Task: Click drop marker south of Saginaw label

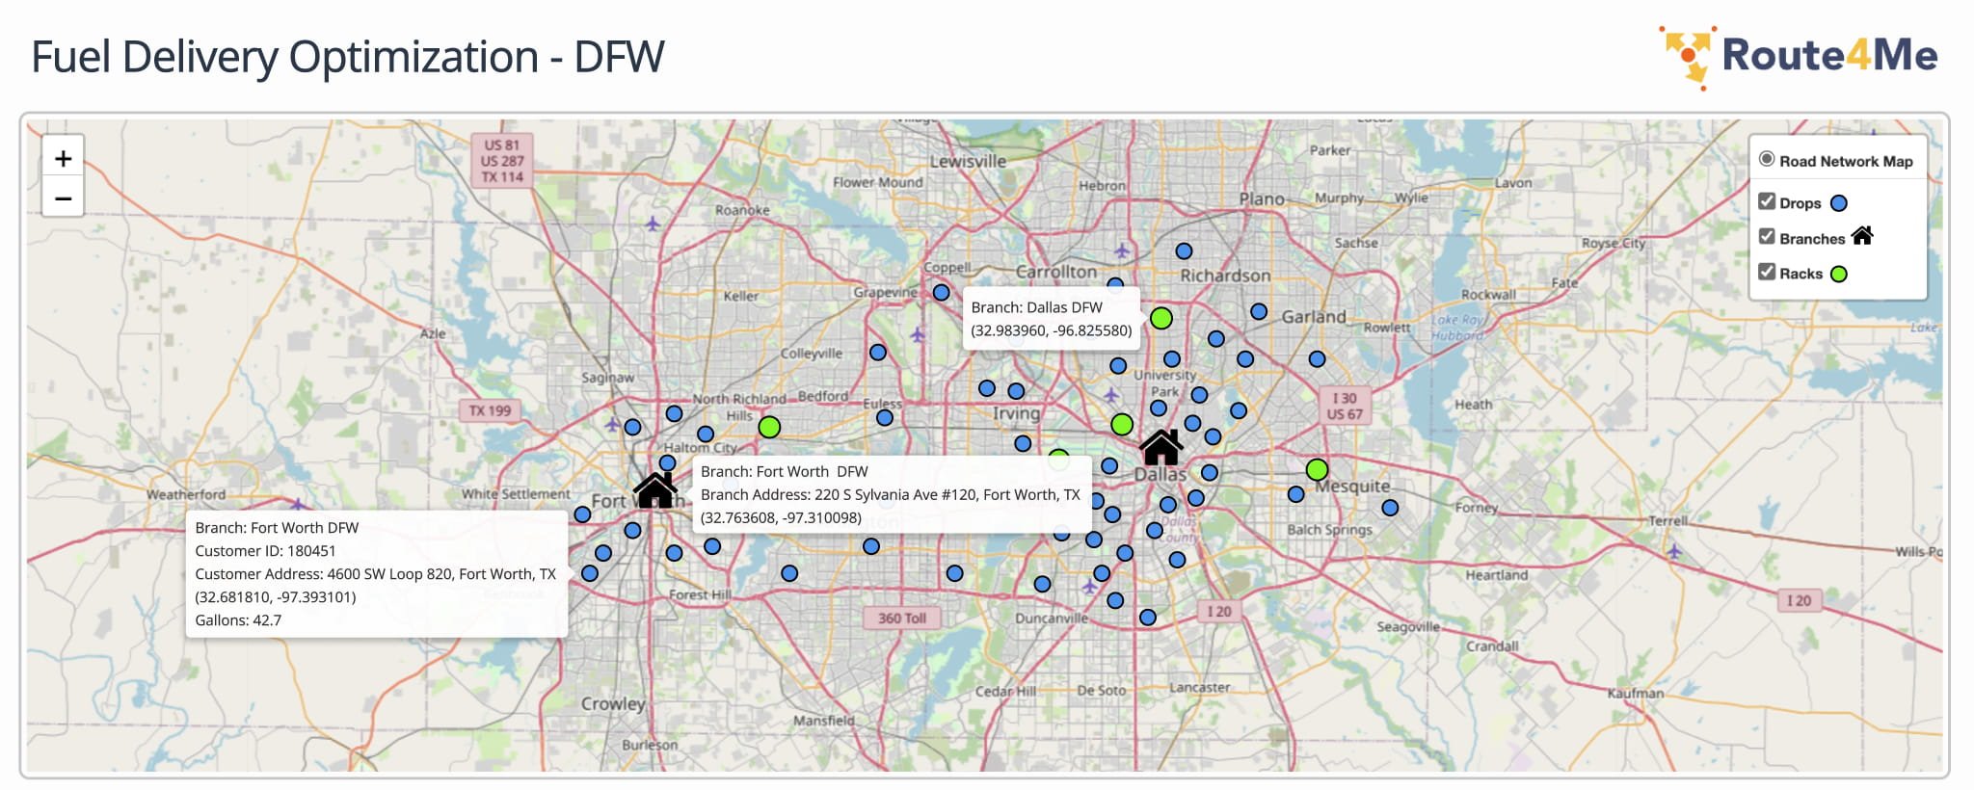Action: [632, 427]
